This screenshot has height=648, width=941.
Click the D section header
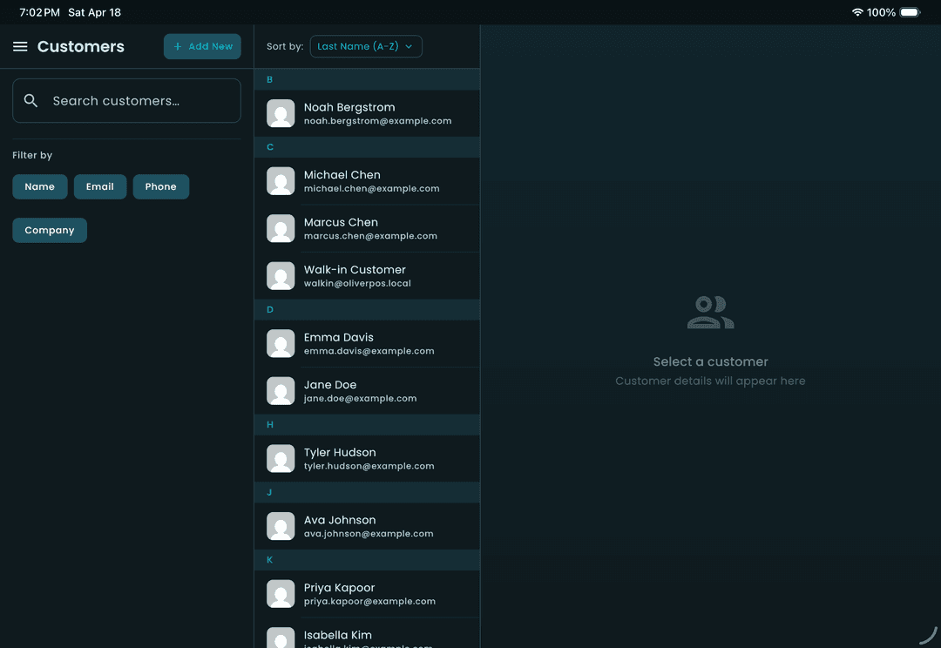coord(368,309)
